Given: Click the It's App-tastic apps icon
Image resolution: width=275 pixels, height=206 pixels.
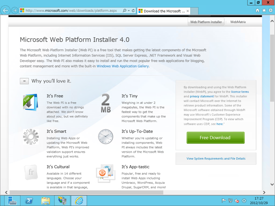Looking at the screenshot, I should (106, 173).
